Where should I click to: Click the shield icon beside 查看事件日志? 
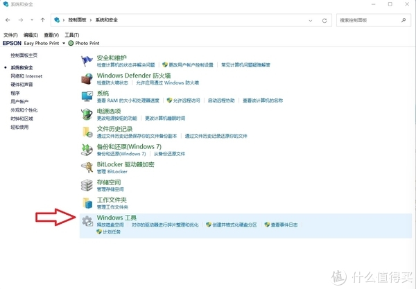pos(267,225)
